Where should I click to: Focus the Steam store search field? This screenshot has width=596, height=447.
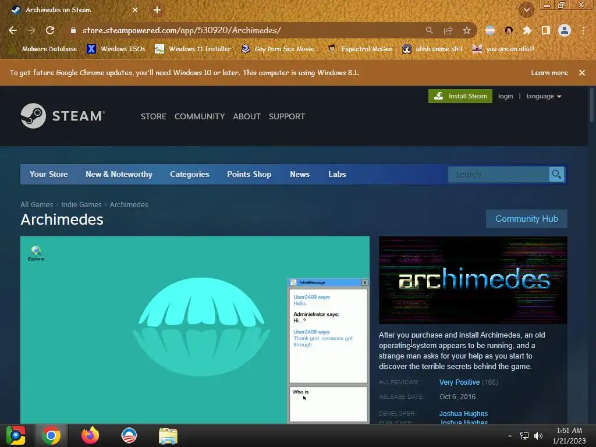pyautogui.click(x=498, y=175)
